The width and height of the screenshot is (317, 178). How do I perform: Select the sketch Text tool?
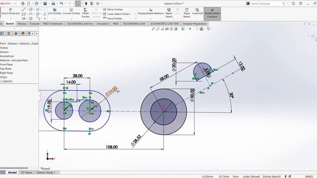coord(45,14)
